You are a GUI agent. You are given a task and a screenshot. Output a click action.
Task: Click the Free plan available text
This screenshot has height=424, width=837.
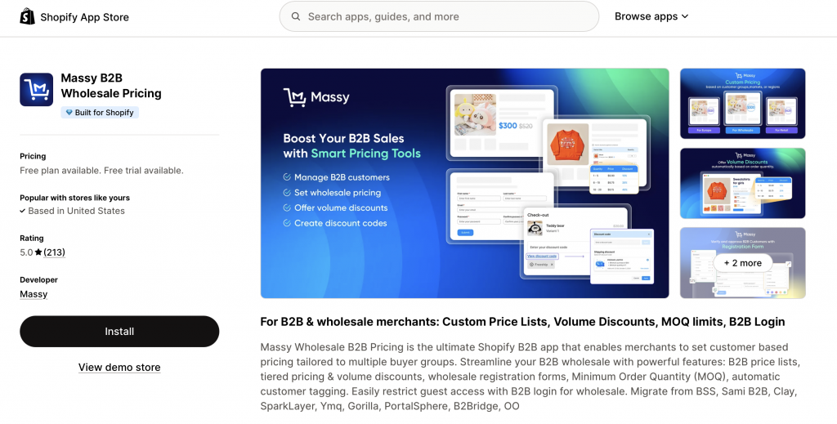(x=101, y=171)
